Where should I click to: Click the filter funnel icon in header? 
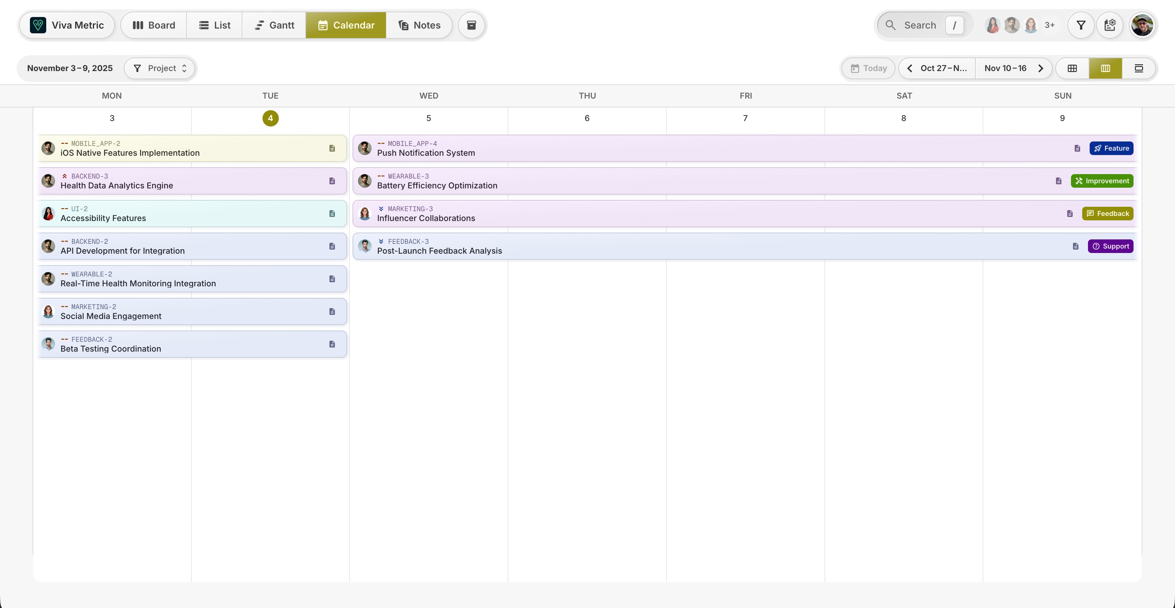(x=1080, y=25)
